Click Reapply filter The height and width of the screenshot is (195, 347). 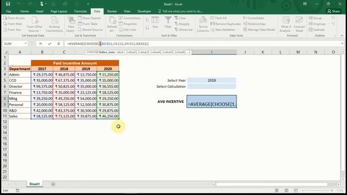pyautogui.click(x=182, y=24)
